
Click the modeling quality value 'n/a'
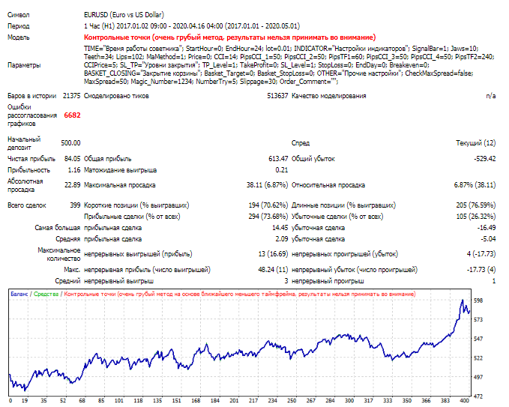tap(490, 96)
